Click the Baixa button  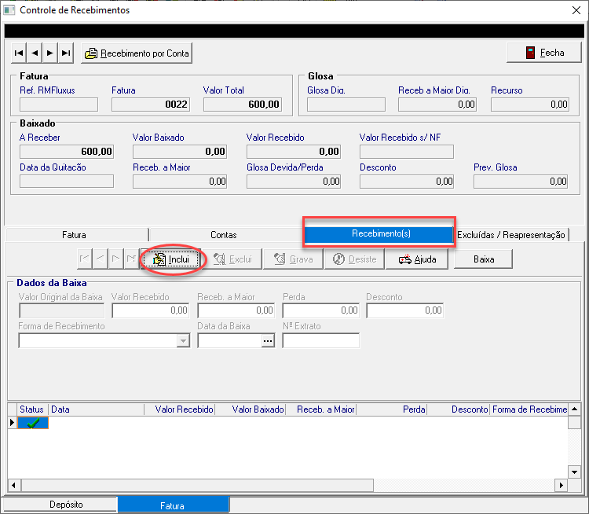484,259
